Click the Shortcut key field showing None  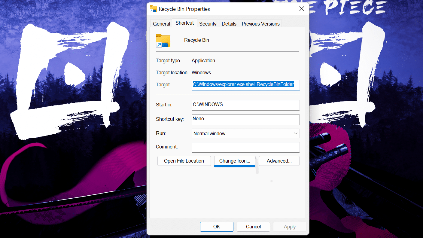(x=245, y=119)
